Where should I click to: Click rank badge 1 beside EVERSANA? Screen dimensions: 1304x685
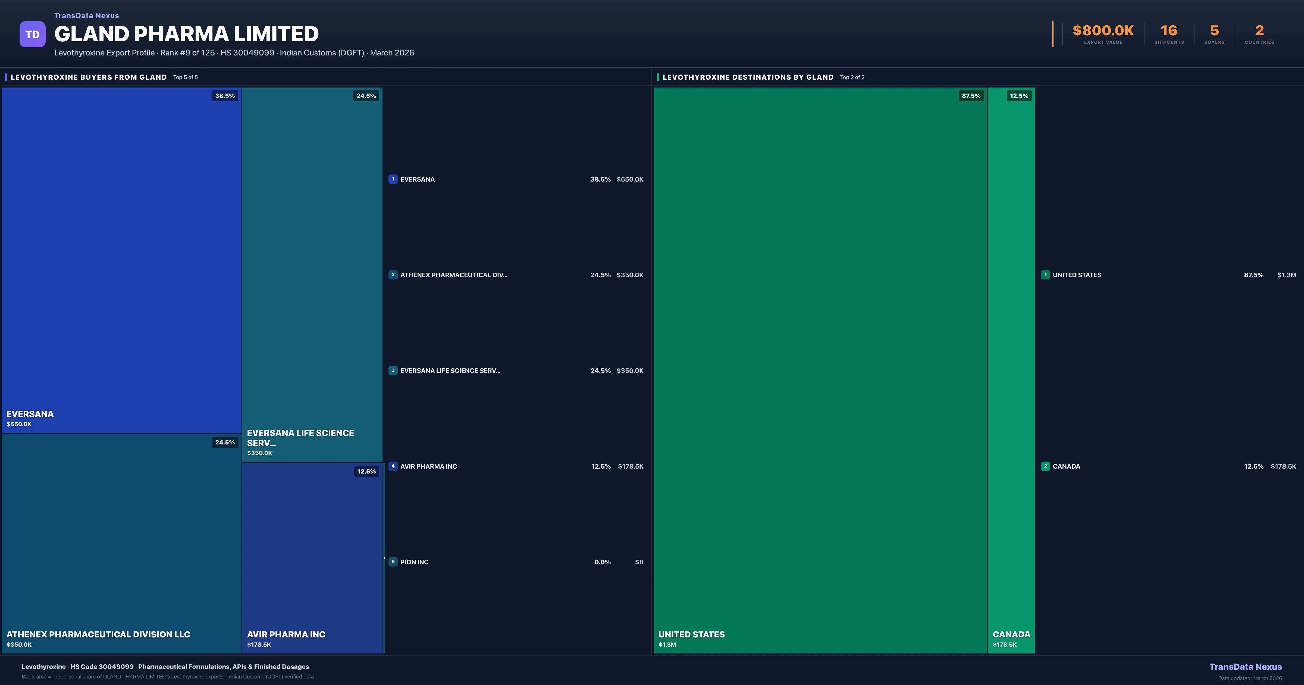(393, 179)
